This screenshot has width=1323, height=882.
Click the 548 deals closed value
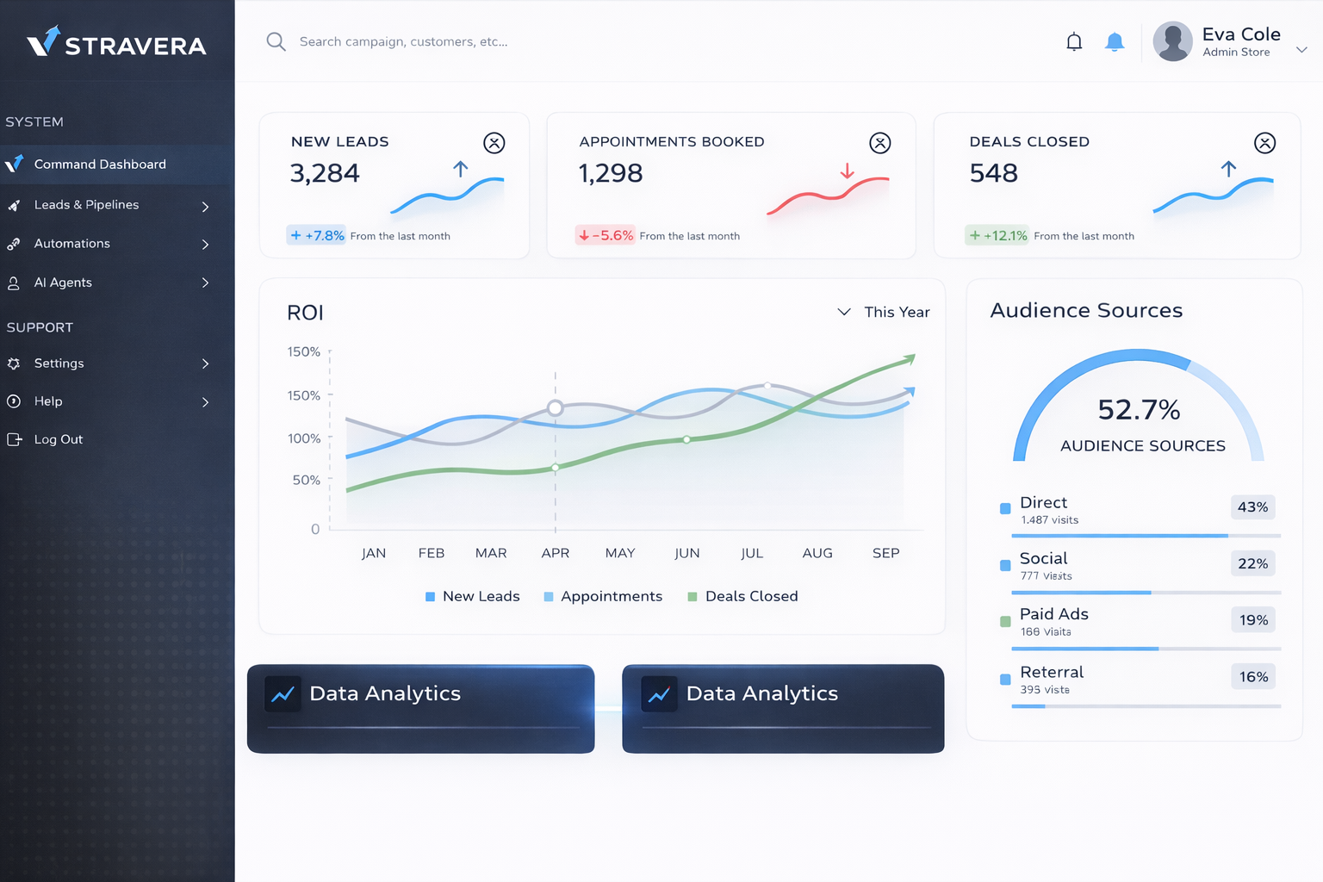[994, 173]
